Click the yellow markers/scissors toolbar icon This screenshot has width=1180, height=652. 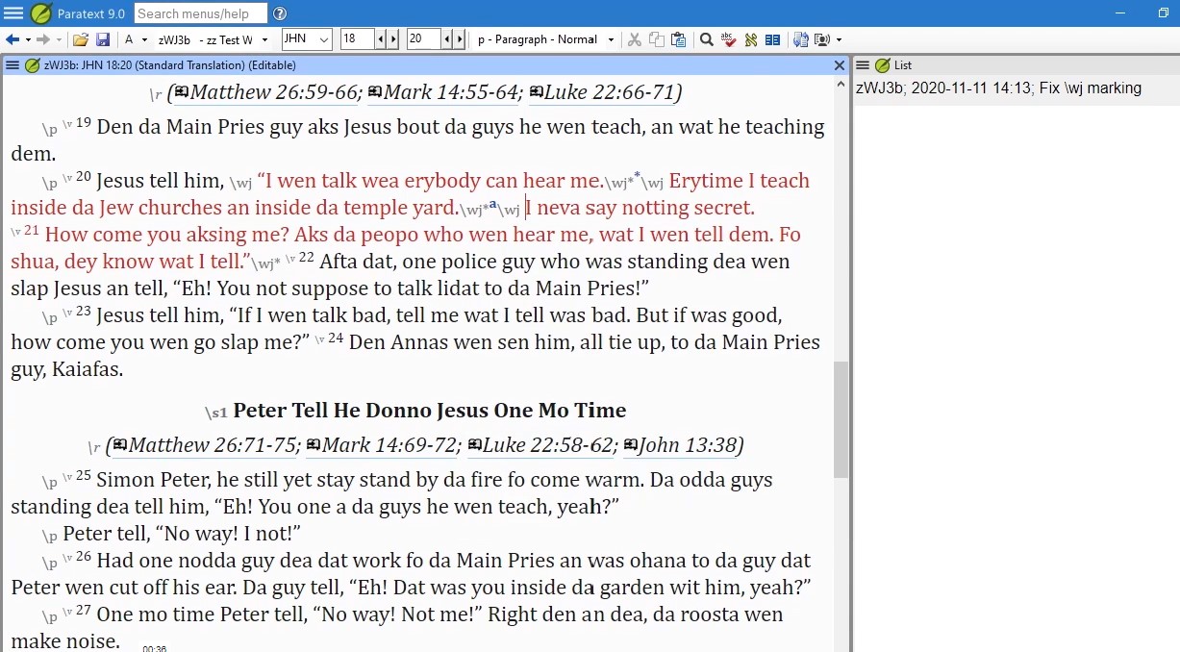pos(751,39)
